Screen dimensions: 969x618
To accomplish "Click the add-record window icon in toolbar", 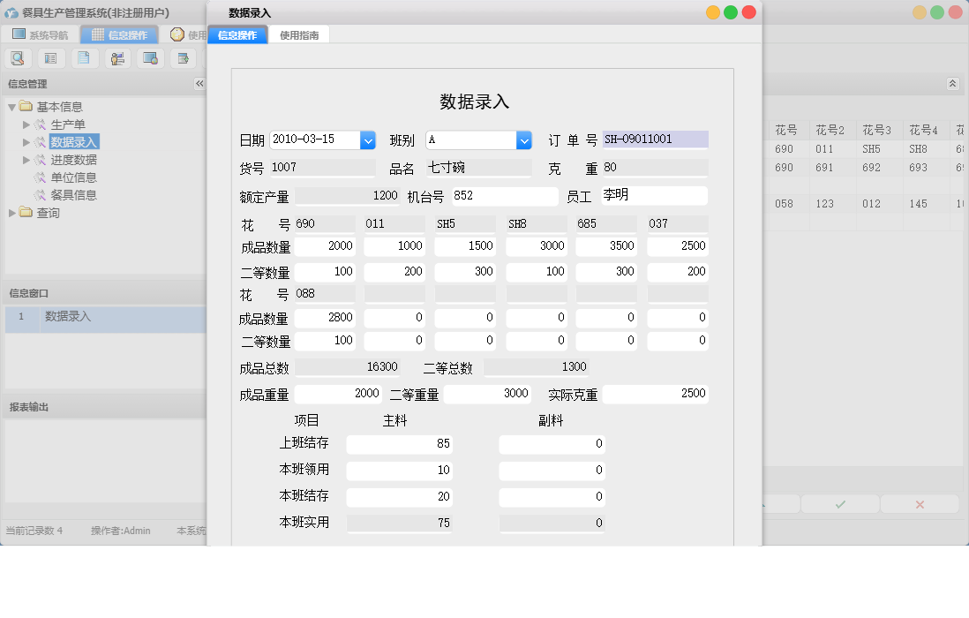I will (182, 57).
